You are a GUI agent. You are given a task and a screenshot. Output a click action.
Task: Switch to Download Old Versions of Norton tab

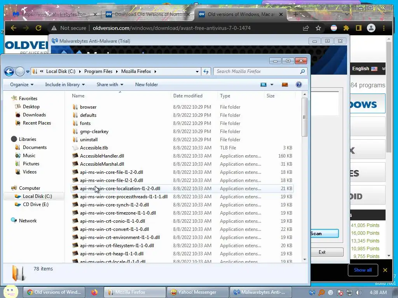click(x=148, y=14)
